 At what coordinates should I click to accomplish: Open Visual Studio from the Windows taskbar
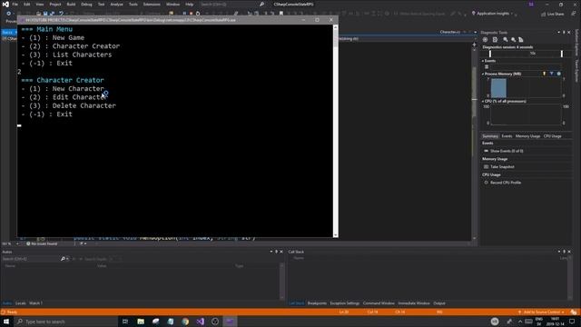click(x=200, y=322)
